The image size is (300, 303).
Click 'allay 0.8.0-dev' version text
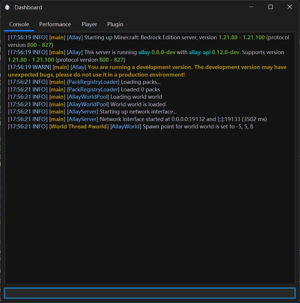[157, 52]
